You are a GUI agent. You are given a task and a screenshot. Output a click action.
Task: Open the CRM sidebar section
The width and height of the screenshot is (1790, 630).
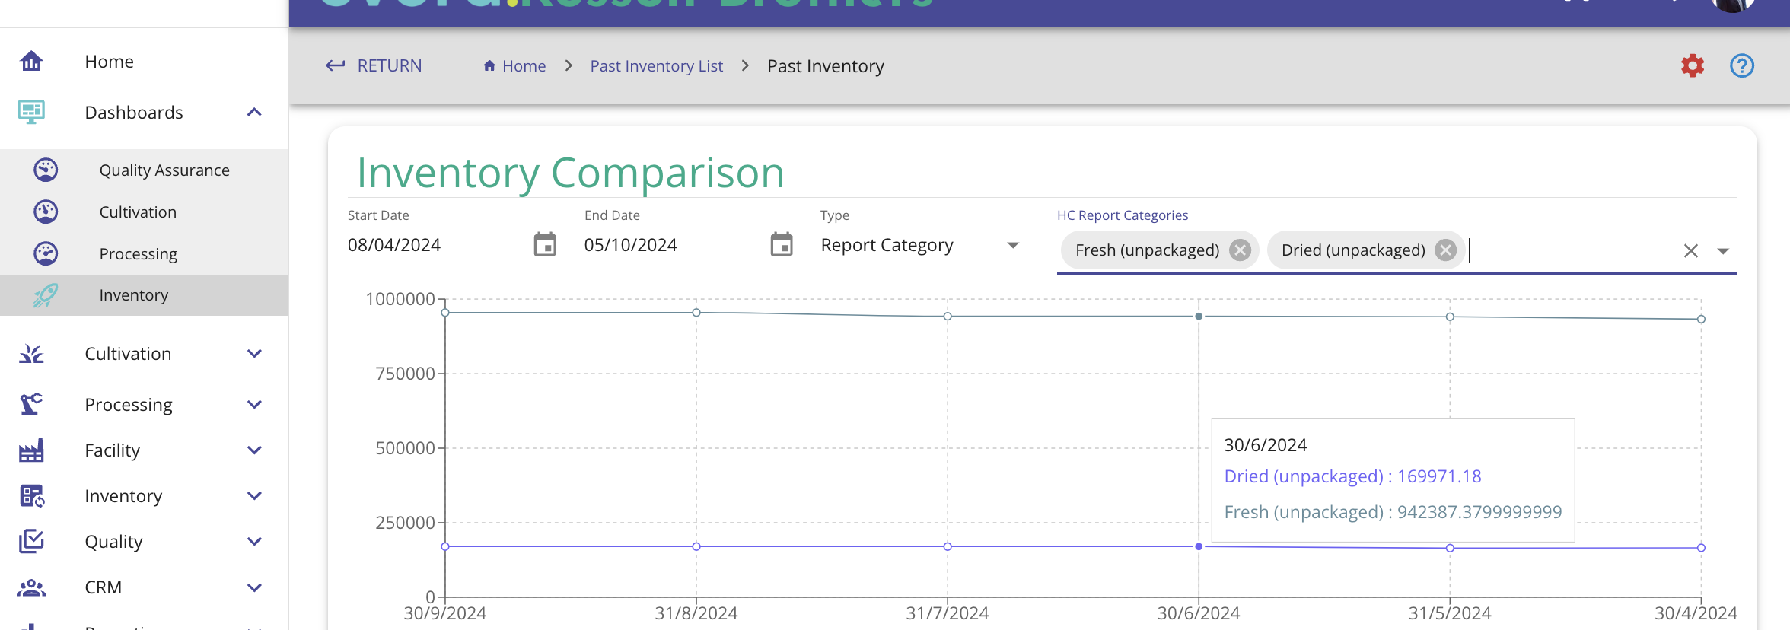(145, 587)
